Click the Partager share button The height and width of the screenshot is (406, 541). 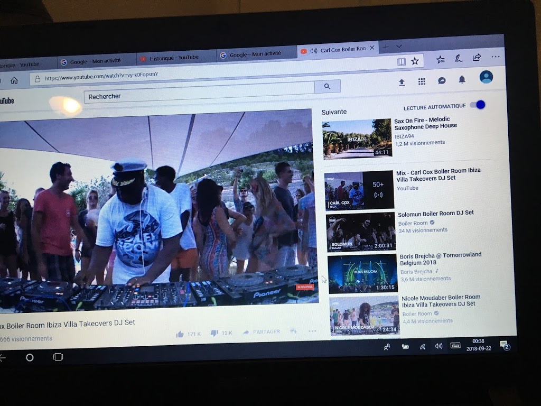click(262, 332)
